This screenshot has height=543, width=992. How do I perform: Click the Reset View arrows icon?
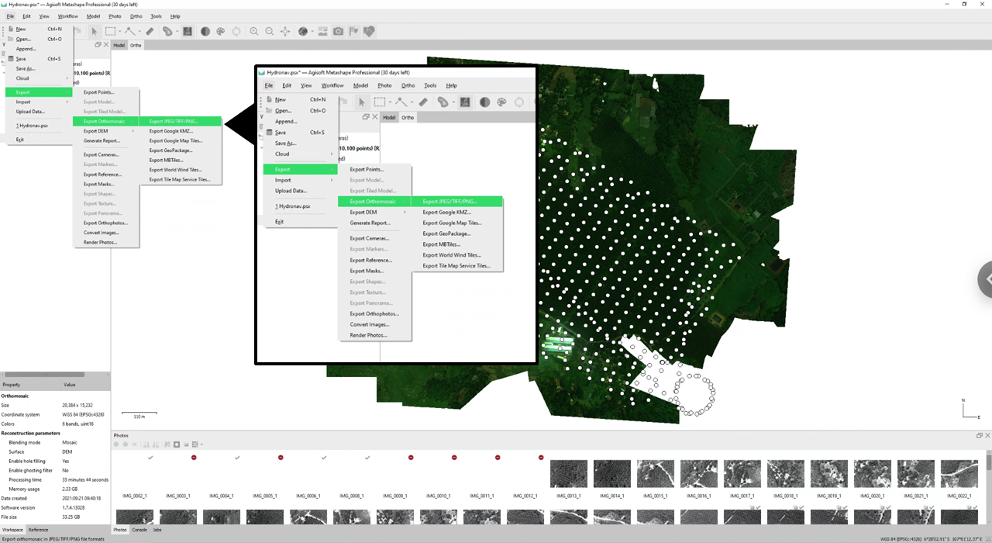click(x=285, y=32)
